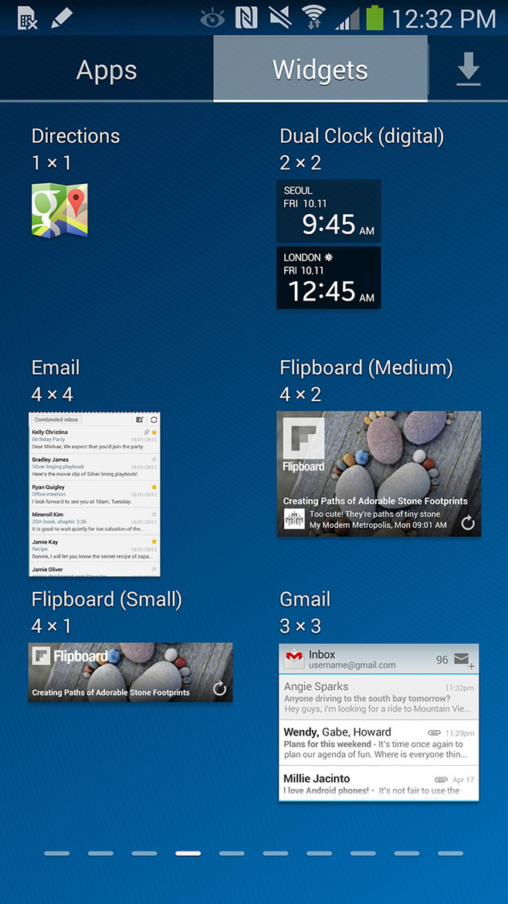Viewport: 508px width, 904px height.
Task: Tap the battery status icon
Action: 375,18
